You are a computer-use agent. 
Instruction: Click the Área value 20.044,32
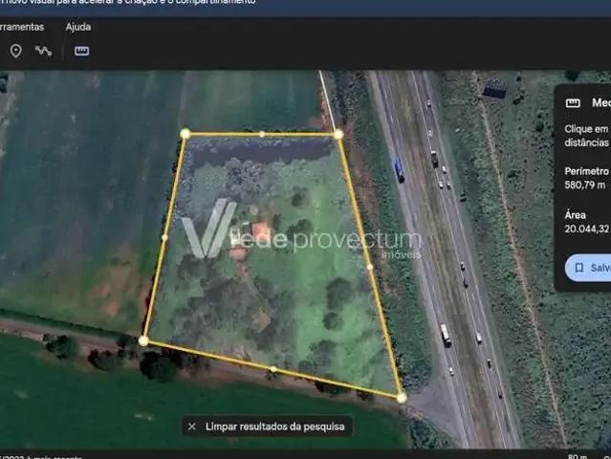point(587,229)
